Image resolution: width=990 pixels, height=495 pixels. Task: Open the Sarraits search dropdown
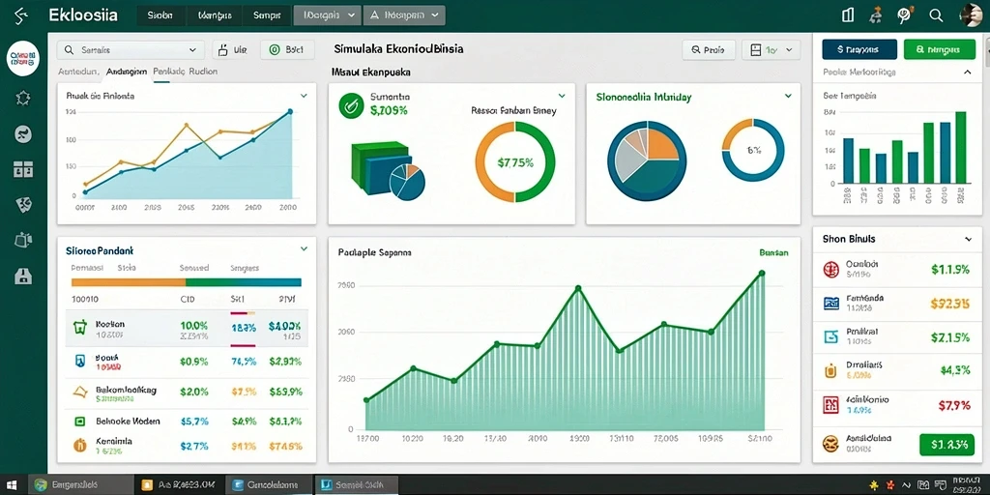coord(131,50)
